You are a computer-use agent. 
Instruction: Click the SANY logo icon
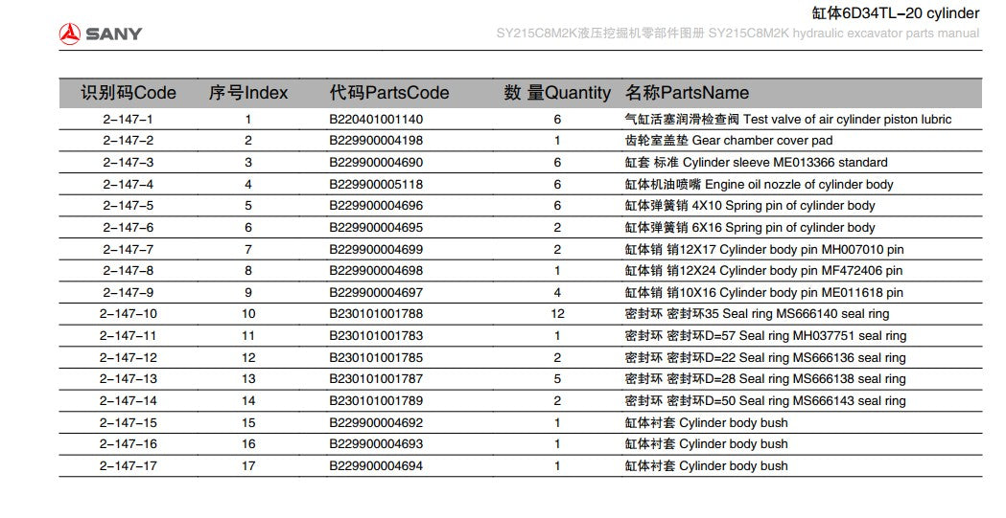[70, 34]
